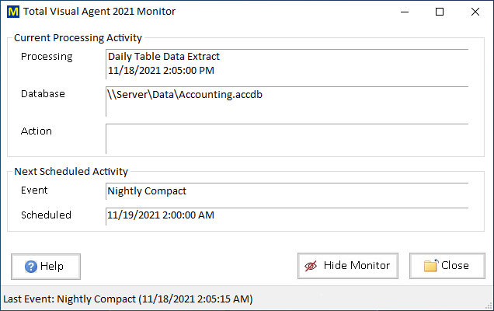Click the Last Event status bar text
Image resolution: width=494 pixels, height=311 pixels.
[x=128, y=299]
